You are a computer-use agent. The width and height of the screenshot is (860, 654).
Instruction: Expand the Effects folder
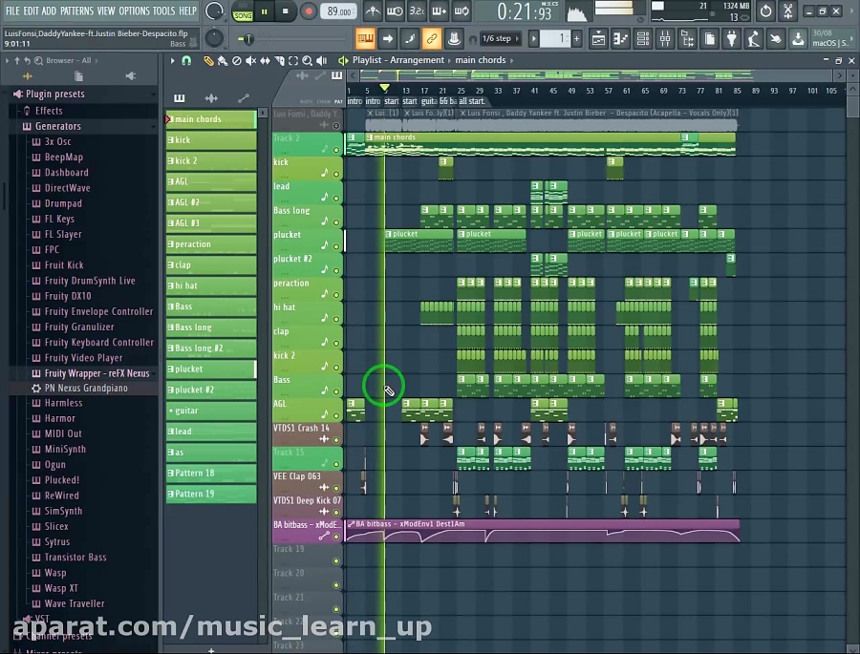[49, 111]
